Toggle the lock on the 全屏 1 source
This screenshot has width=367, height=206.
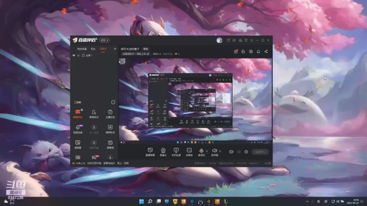coord(78,55)
